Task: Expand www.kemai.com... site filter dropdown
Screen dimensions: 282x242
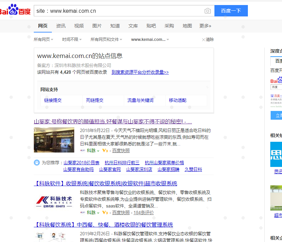Action: 150,40
